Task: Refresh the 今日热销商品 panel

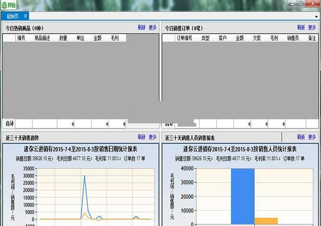Action: [142, 27]
